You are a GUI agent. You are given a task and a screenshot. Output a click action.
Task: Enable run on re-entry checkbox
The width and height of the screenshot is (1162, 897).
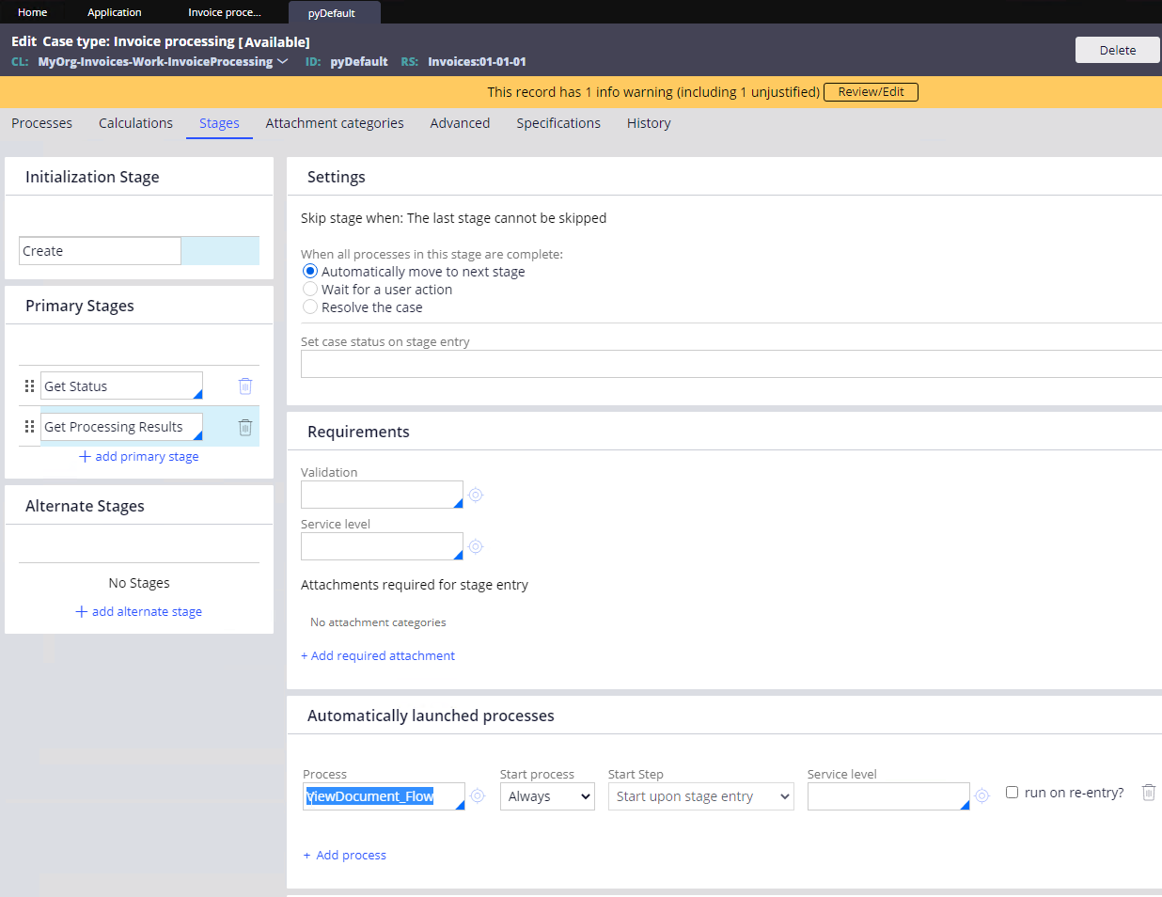[1012, 793]
